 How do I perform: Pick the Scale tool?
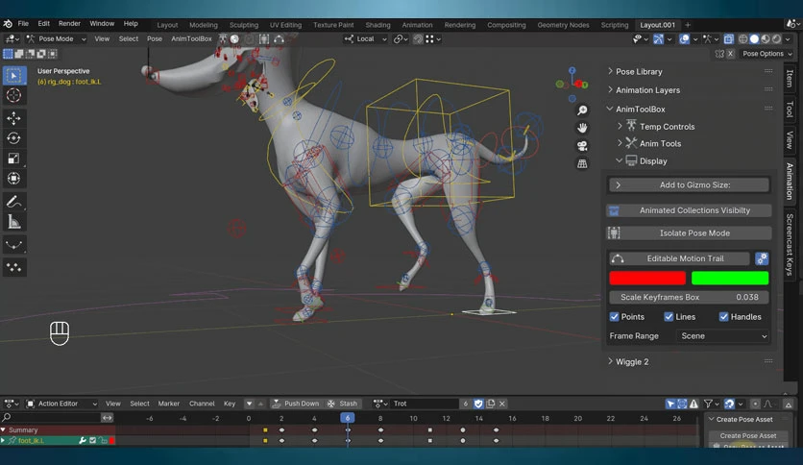13,159
